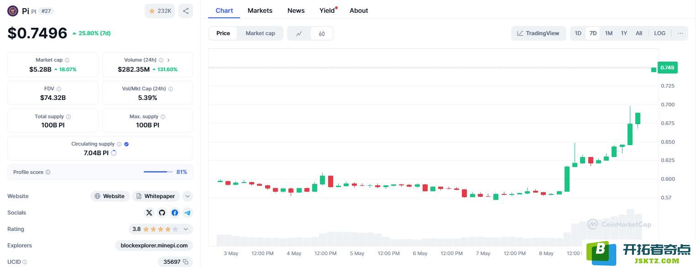Open the Telegram social link
This screenshot has width=696, height=267.
pos(188,213)
